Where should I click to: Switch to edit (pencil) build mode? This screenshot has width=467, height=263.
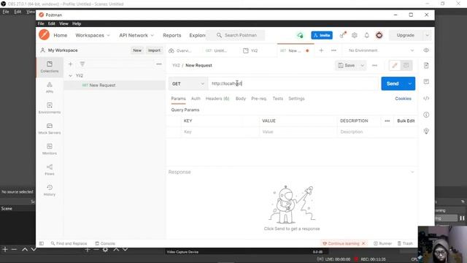coord(395,65)
